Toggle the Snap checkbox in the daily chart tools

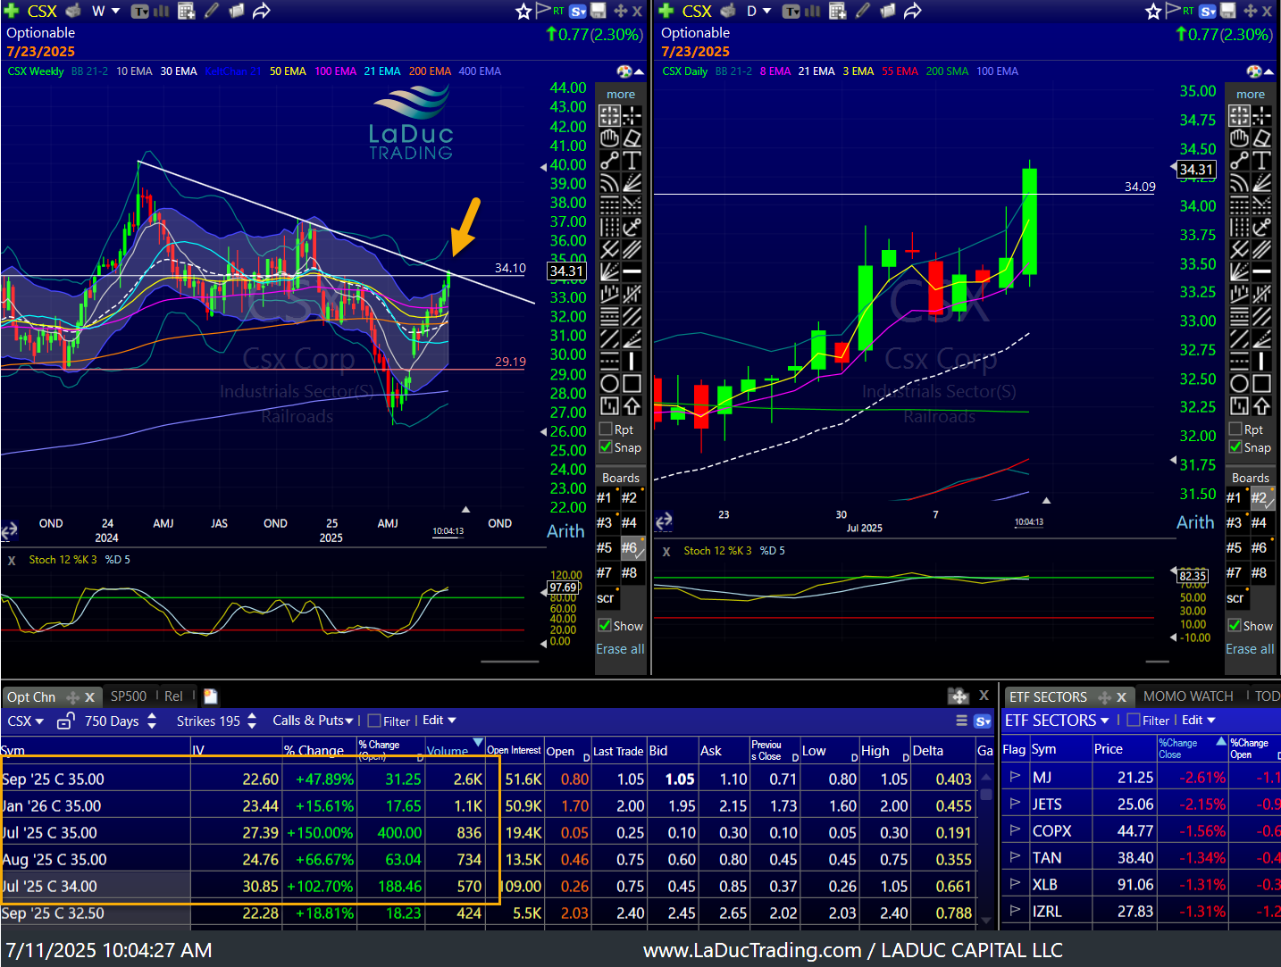[x=1235, y=447]
